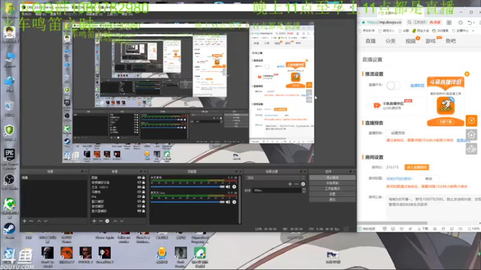This screenshot has height=270, width=481.
Task: Open source properties gear icon
Action: pyautogui.click(x=107, y=221)
